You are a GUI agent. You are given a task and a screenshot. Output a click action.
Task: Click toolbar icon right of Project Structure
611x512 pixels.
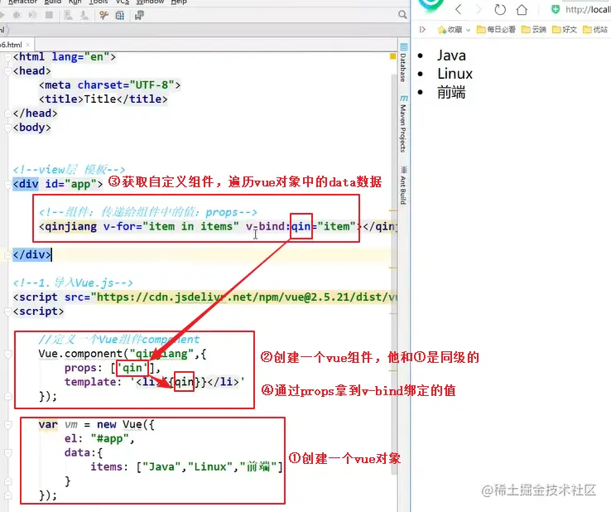tap(139, 15)
